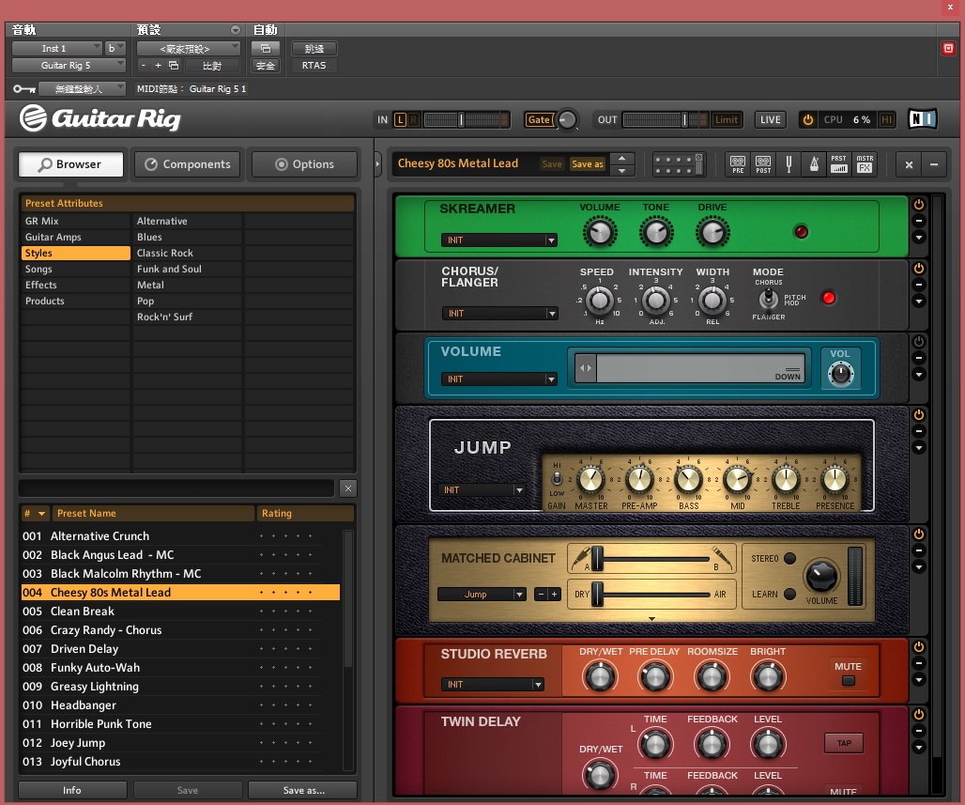This screenshot has height=805, width=965.
Task: Select the Guitar Amps attribute
Action: point(76,237)
